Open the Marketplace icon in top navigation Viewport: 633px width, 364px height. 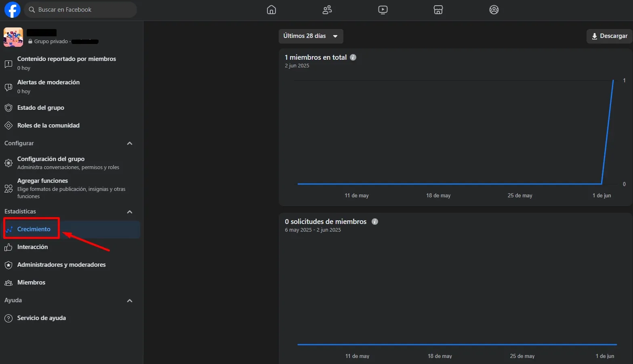pyautogui.click(x=438, y=10)
